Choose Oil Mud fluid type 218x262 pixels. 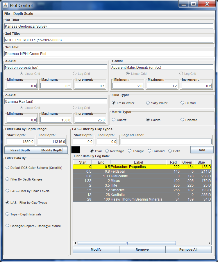point(182,103)
